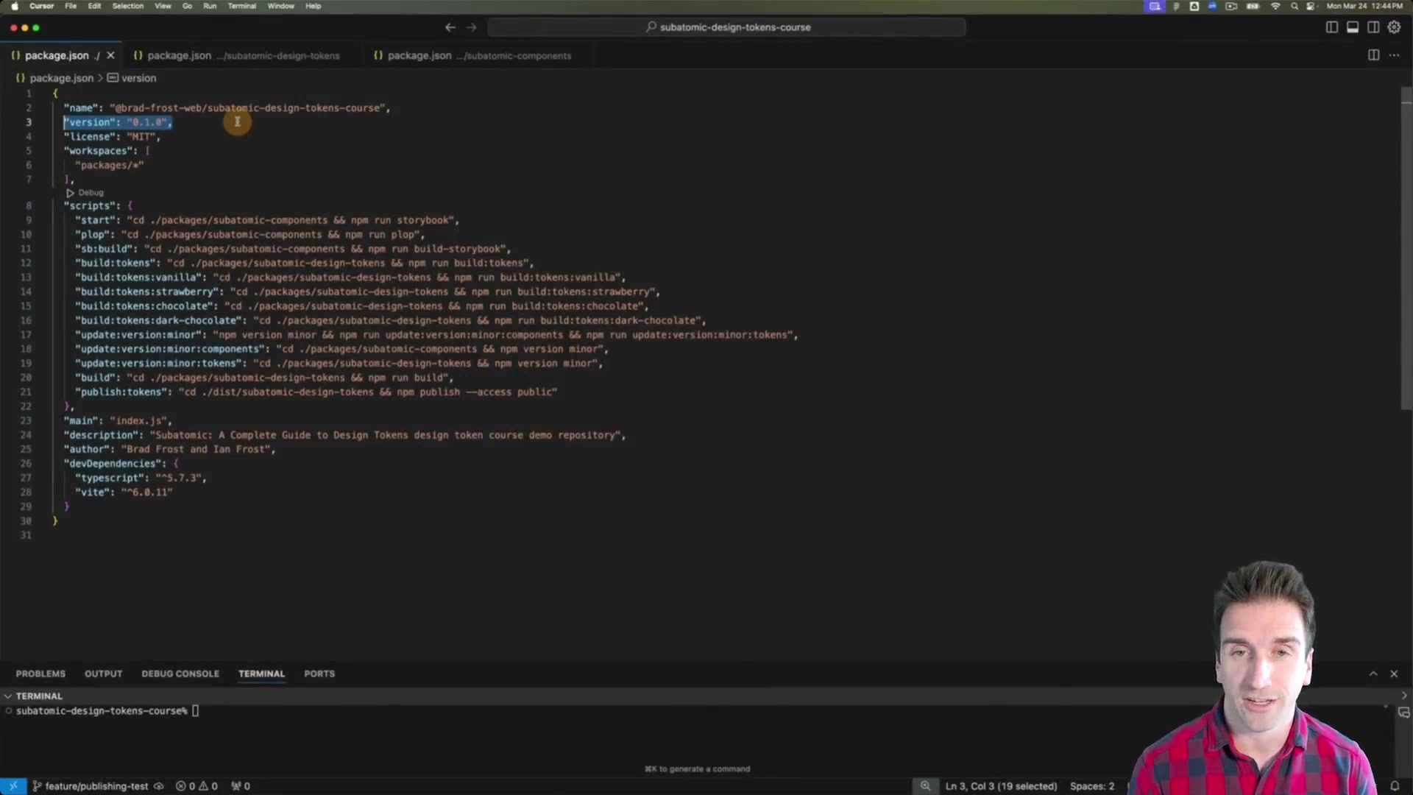Click the publish branch cloud icon
Viewport: 1413px width, 795px height.
[x=158, y=786]
